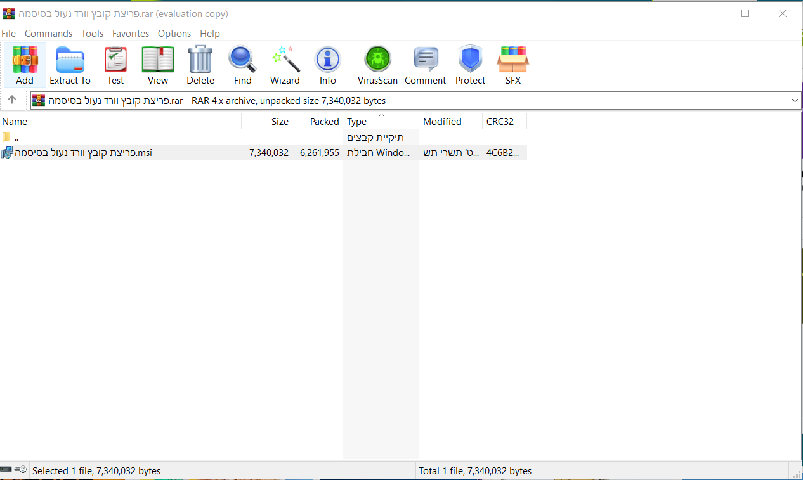Viewport: 803px width, 480px height.
Task: Open the Tools menu
Action: [92, 34]
